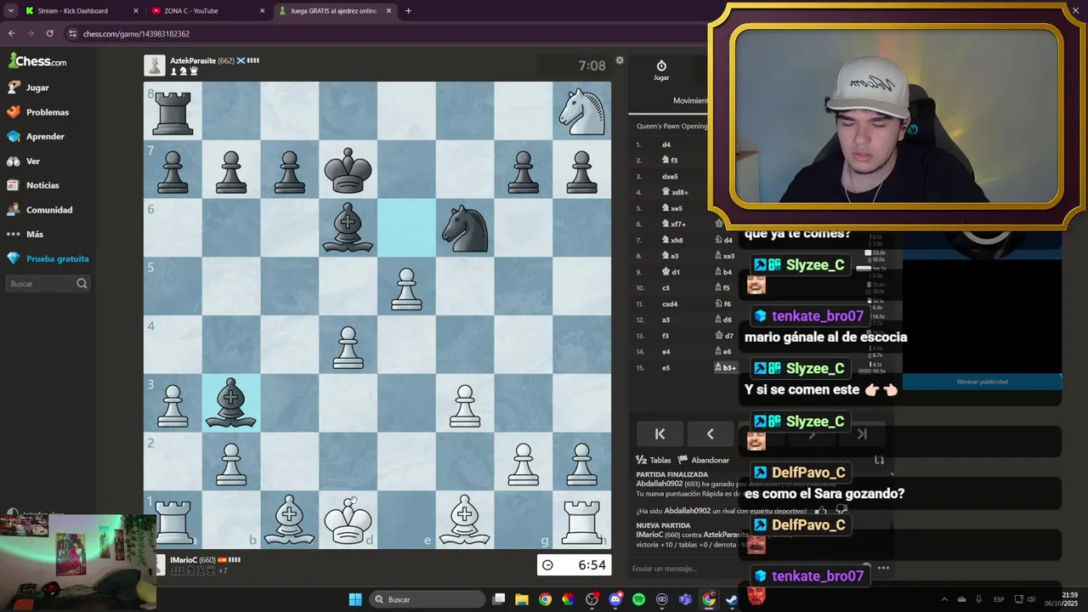Image resolution: width=1088 pixels, height=612 pixels.
Task: Resign the game with Abandonar button
Action: pos(704,460)
